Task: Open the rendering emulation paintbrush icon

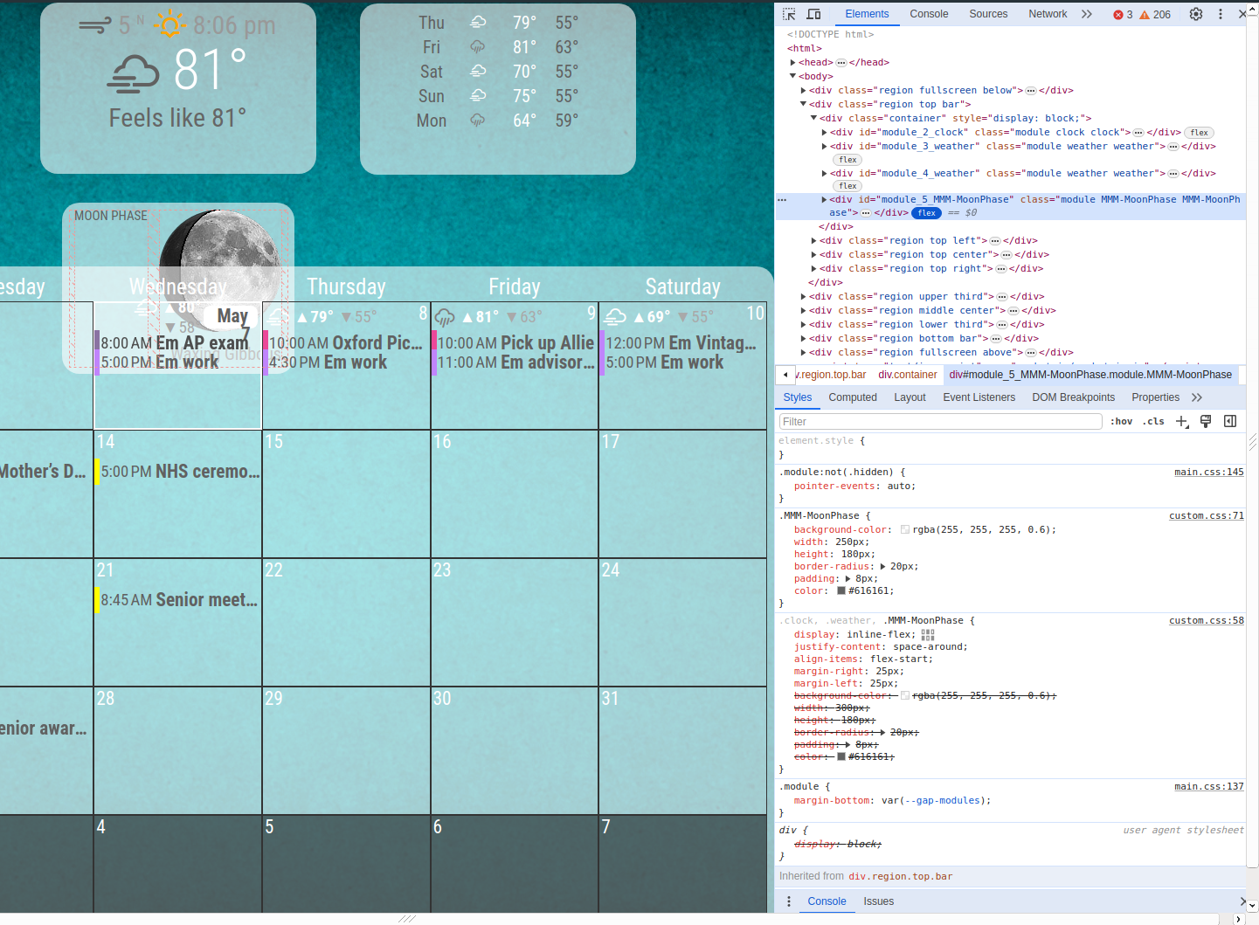Action: pyautogui.click(x=1206, y=422)
